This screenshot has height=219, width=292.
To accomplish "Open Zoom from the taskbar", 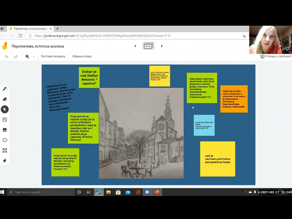I will point(147,192).
